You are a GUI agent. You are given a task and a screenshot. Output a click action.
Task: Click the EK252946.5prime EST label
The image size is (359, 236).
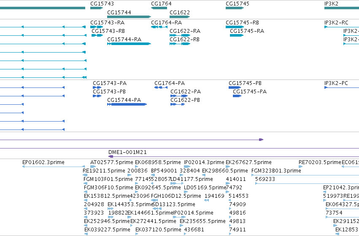tap(107, 221)
